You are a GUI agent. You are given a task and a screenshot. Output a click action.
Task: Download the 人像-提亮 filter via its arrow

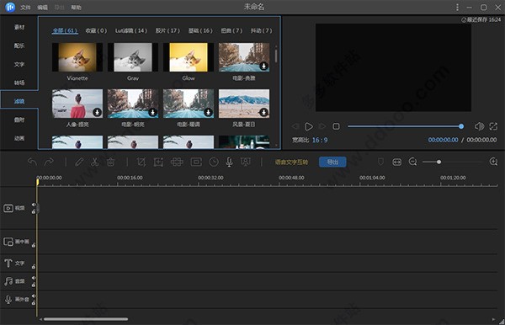pos(97,112)
